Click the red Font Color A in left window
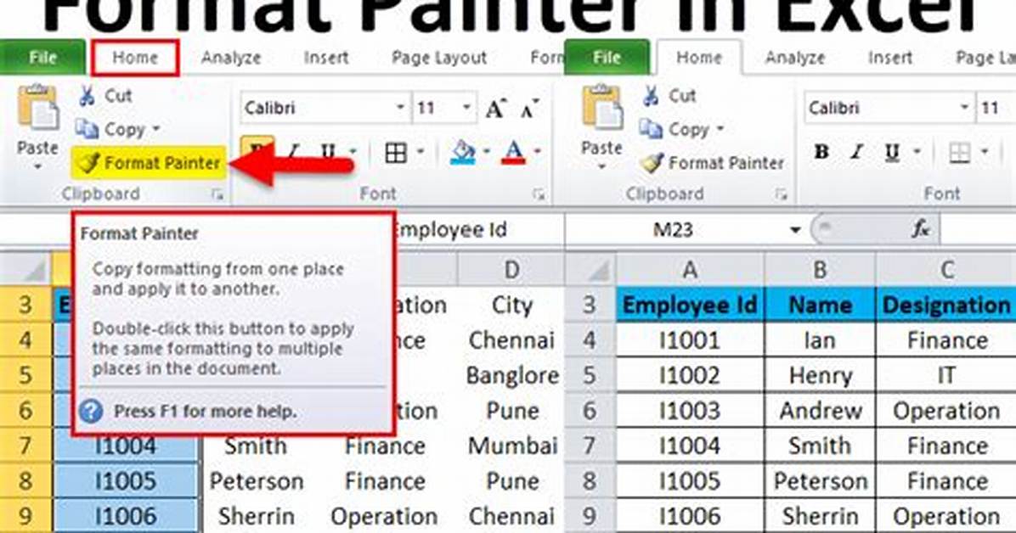This screenshot has height=533, width=1016. coord(513,152)
